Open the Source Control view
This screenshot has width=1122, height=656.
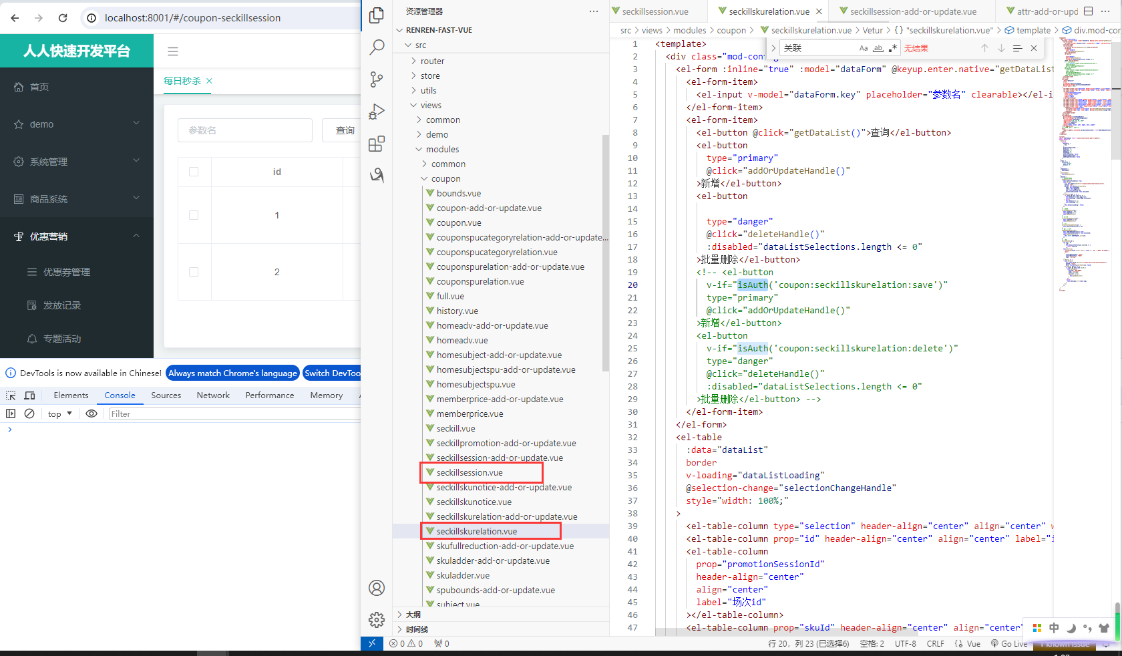(377, 79)
